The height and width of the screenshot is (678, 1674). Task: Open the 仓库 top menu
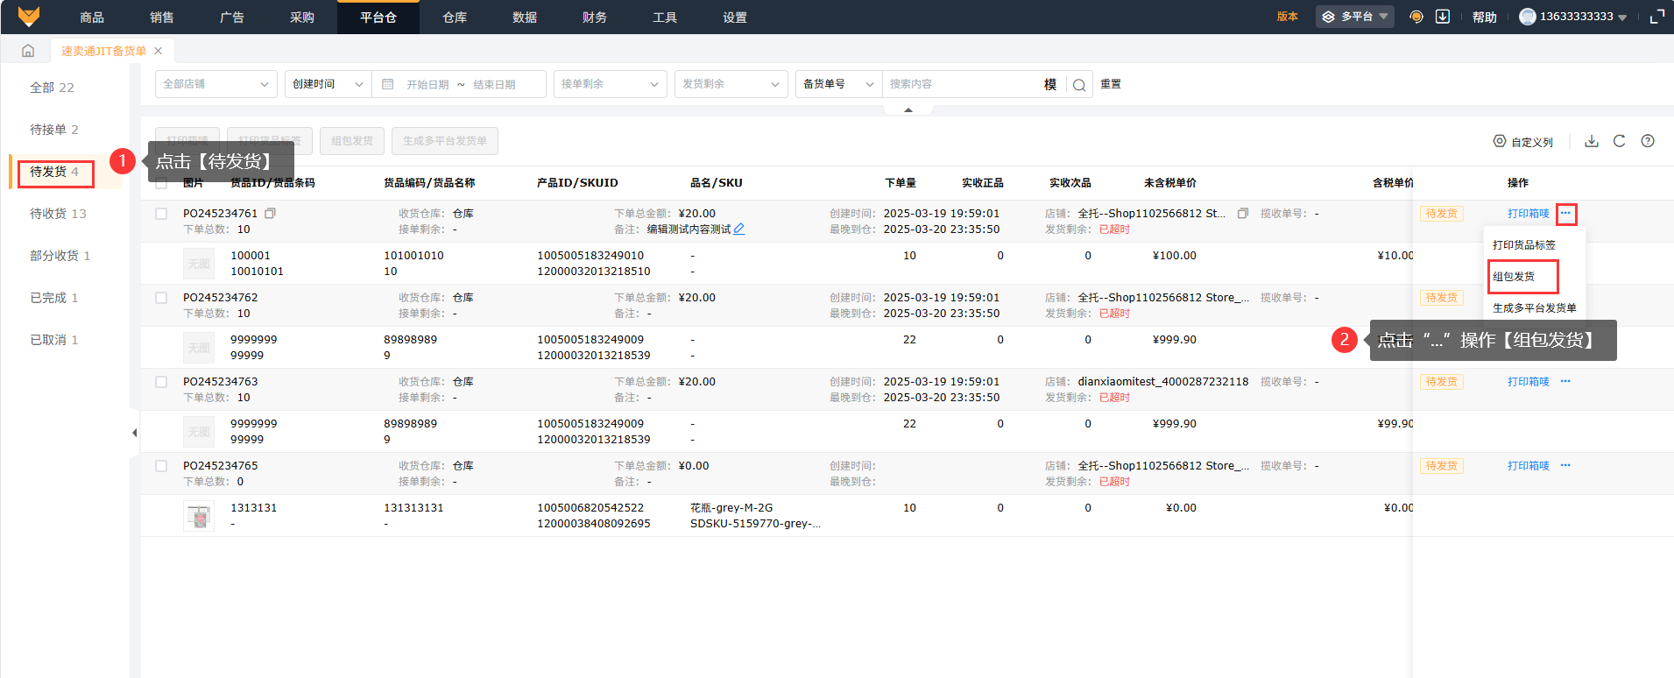coord(454,18)
